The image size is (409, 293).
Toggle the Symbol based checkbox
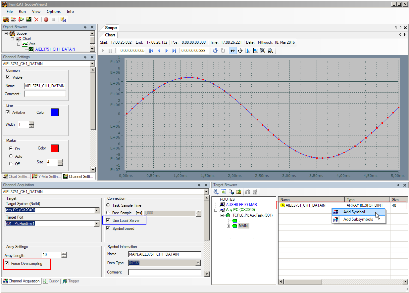(x=108, y=228)
